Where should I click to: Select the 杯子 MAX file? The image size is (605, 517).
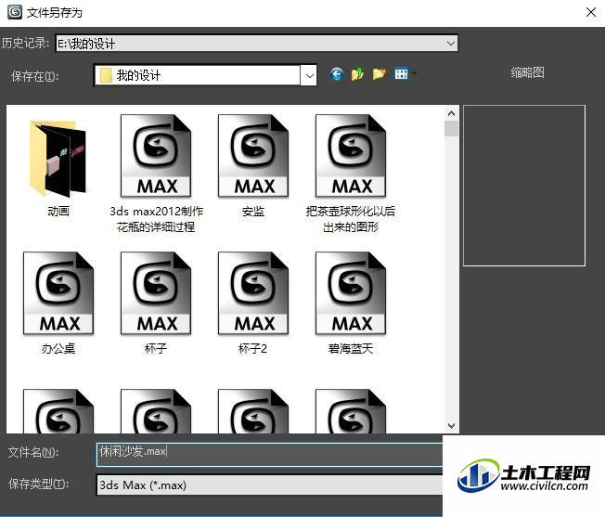[x=156, y=304]
